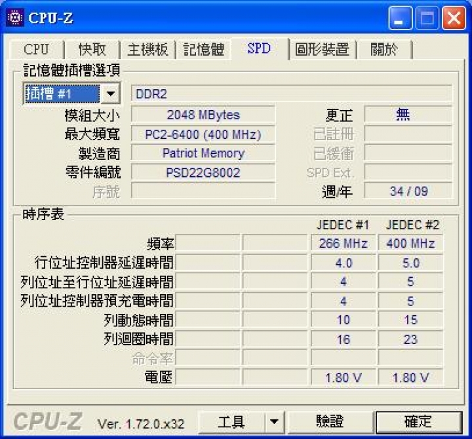Click the 電壓 row label

(x=159, y=377)
